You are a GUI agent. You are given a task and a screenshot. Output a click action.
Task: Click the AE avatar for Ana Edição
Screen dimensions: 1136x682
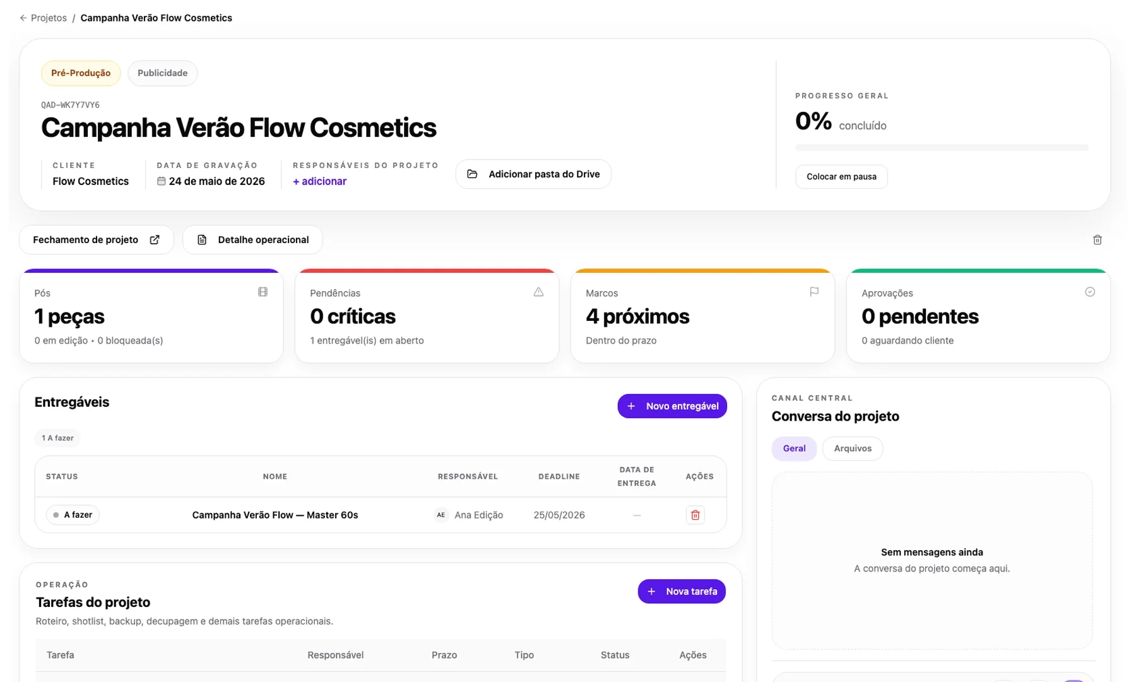pyautogui.click(x=441, y=515)
